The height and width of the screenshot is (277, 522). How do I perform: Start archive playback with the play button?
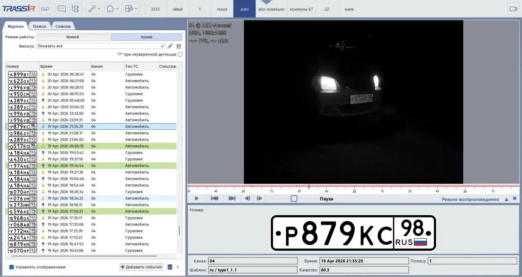coord(197,199)
